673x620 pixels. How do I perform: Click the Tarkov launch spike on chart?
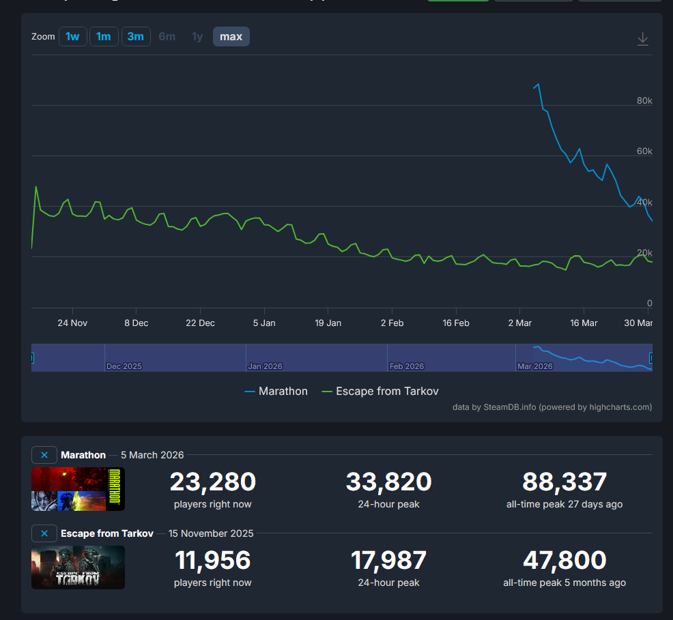click(x=36, y=187)
